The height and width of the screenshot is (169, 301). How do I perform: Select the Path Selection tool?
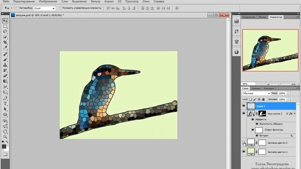tap(5, 109)
